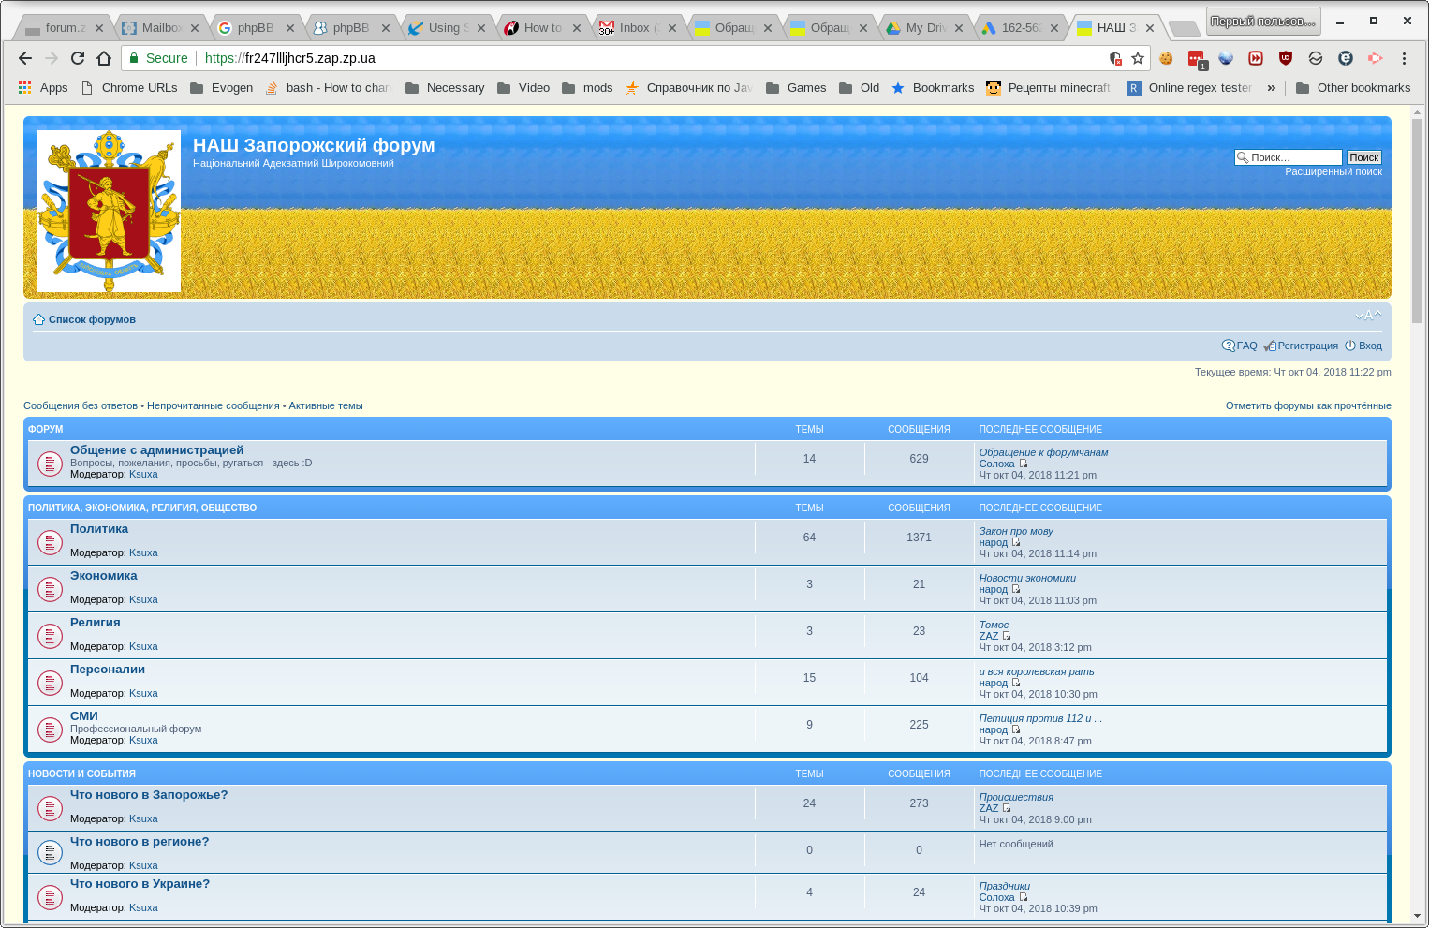The width and height of the screenshot is (1429, 928).
Task: Open the FAQ page
Action: click(1245, 346)
